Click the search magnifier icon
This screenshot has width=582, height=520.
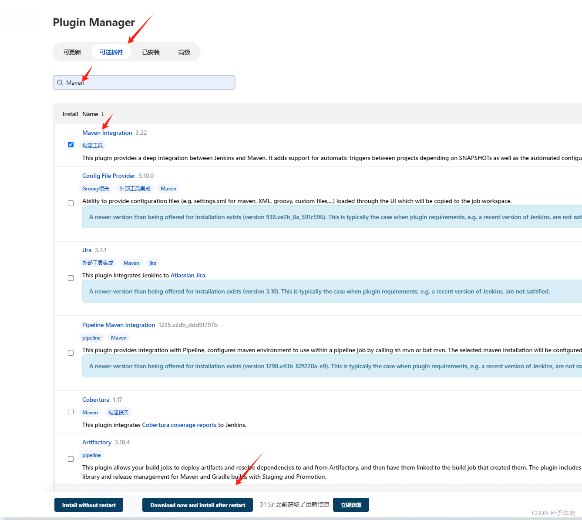pyautogui.click(x=60, y=83)
